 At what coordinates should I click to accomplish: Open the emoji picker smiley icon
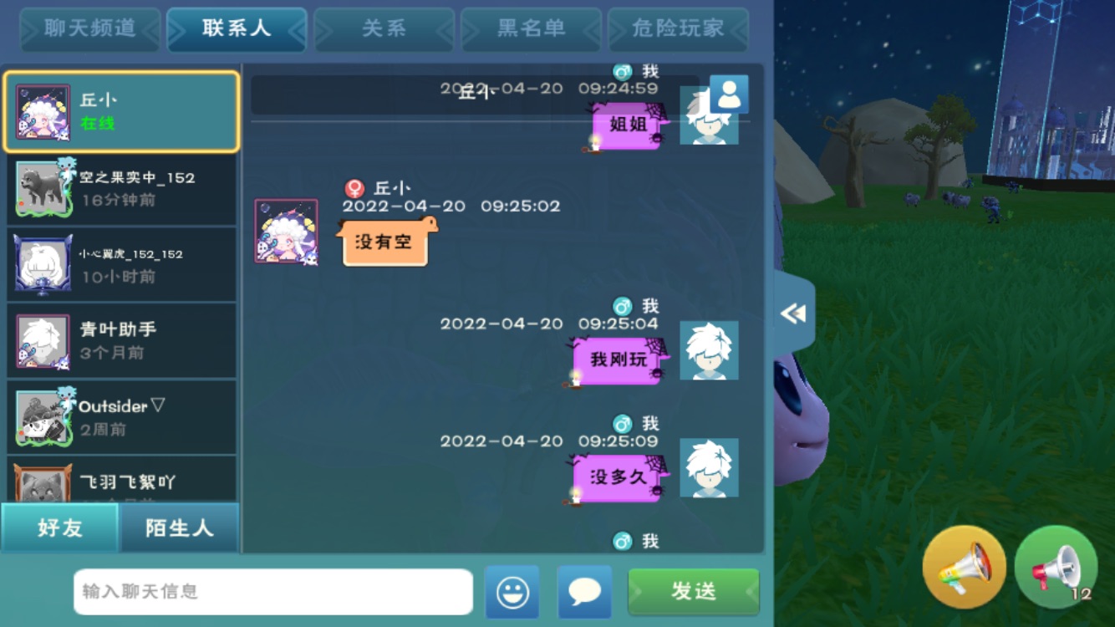(512, 592)
